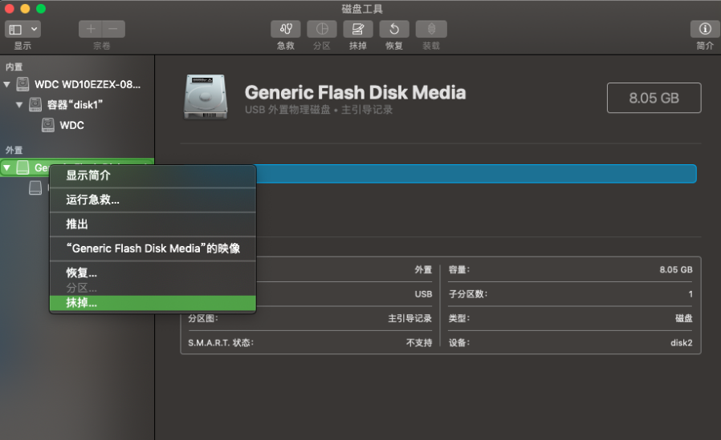This screenshot has width=721, height=440.
Task: Click the Mount (装载) toolbar icon
Action: [x=431, y=29]
